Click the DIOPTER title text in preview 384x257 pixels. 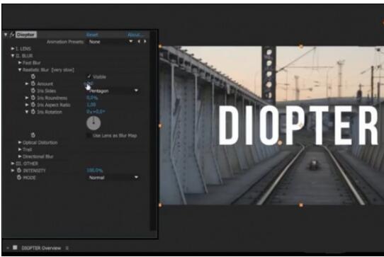pos(298,125)
